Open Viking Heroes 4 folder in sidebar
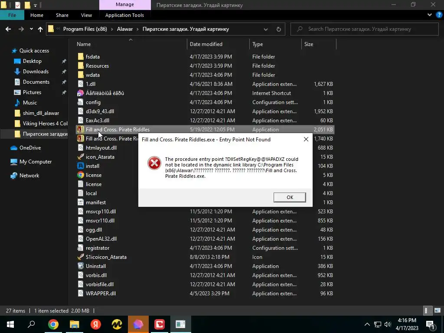Viewport: 444px width, 333px height. (x=45, y=124)
